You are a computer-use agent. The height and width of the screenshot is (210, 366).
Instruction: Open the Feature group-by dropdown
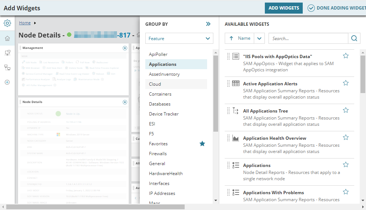(x=179, y=38)
